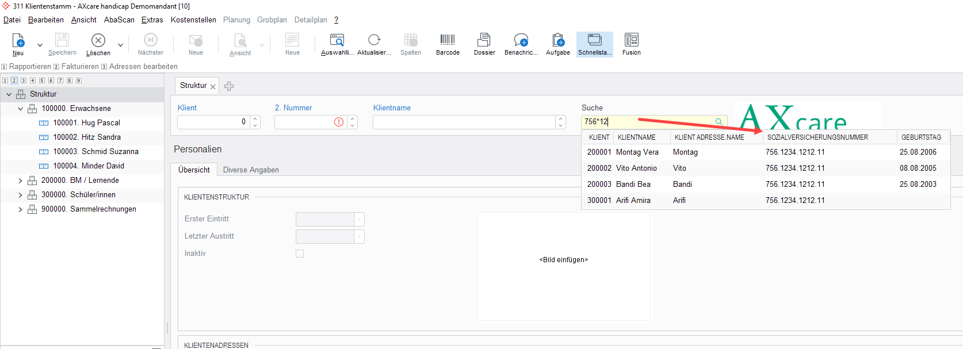This screenshot has width=963, height=349.
Task: Click tree level 2 button
Action: (14, 80)
